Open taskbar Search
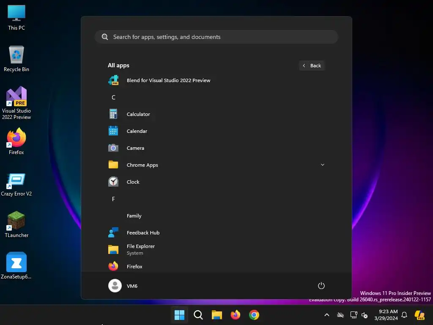 pyautogui.click(x=198, y=315)
